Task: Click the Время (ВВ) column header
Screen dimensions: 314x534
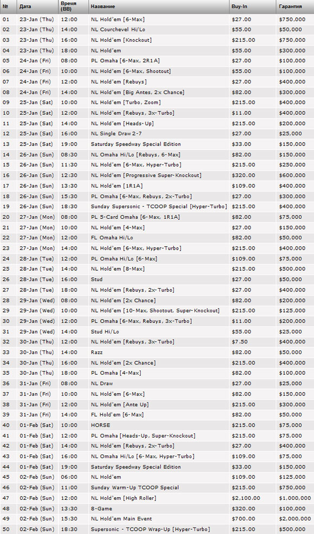Action: (68, 6)
